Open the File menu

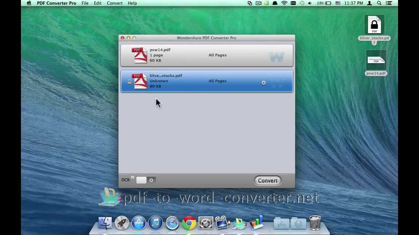(85, 3)
